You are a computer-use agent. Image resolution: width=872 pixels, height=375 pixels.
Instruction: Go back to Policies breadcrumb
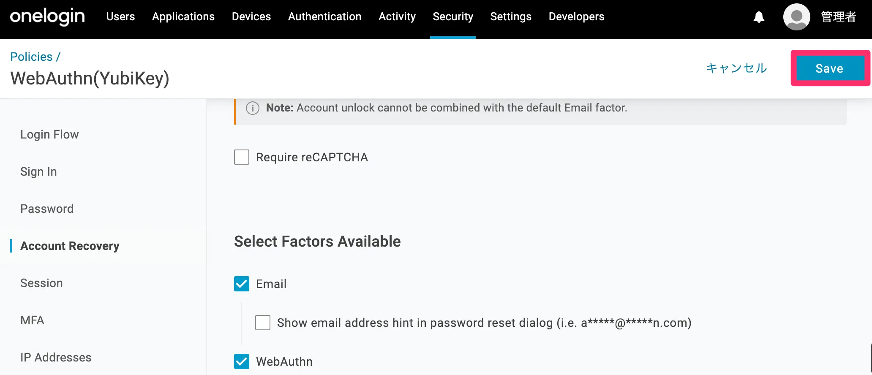point(31,57)
